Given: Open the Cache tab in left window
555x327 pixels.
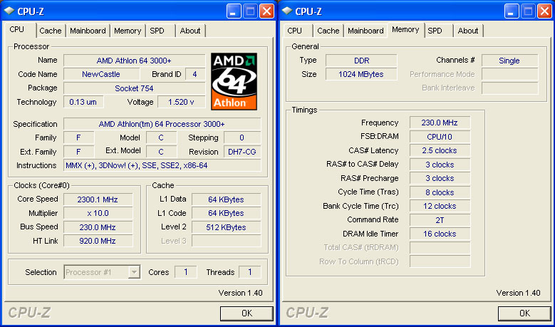Looking at the screenshot, I should (x=51, y=31).
